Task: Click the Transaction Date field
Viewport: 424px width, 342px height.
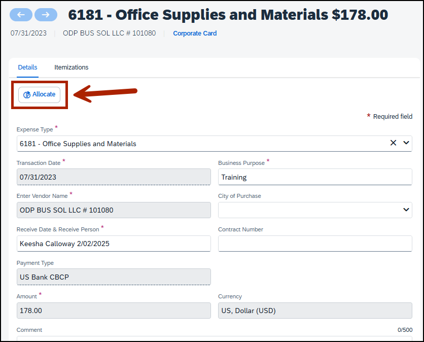Action: [114, 177]
